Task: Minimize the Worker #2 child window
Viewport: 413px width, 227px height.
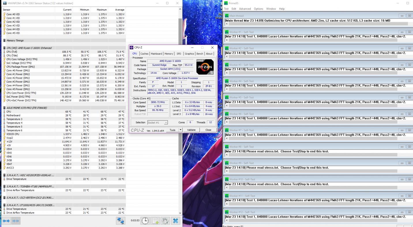Action: click(402, 48)
